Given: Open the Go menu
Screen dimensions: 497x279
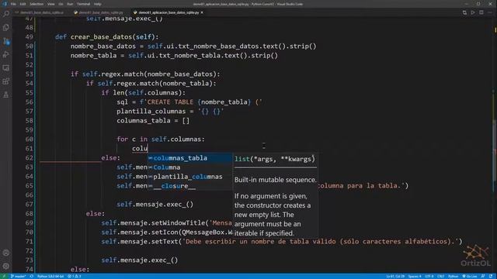Looking at the screenshot, I should click(61, 4).
